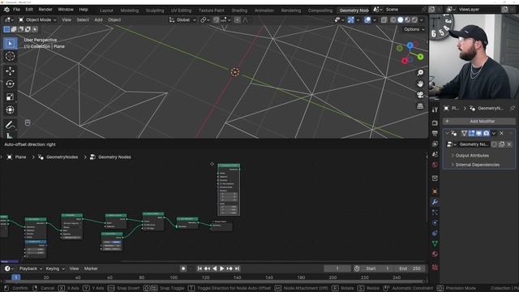Open Global transform orientation dropdown
Screen dimensions: 519x292
pos(182,19)
